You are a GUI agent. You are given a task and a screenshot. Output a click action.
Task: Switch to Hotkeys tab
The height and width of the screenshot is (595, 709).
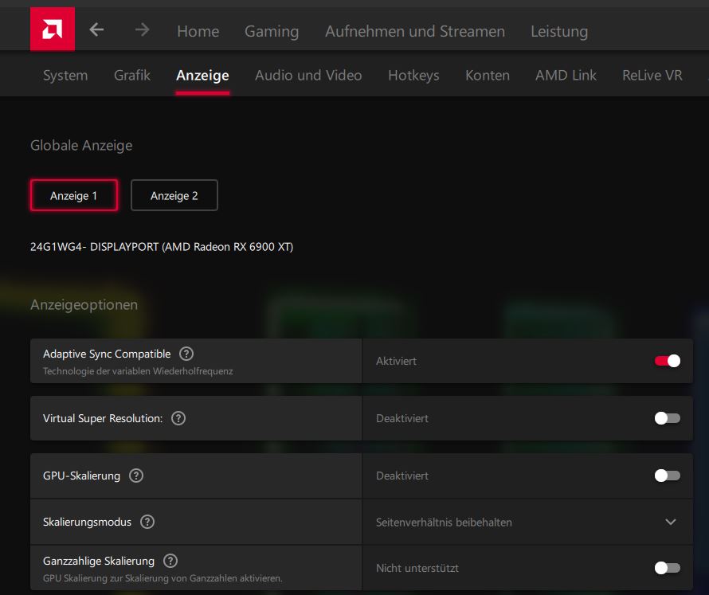413,75
